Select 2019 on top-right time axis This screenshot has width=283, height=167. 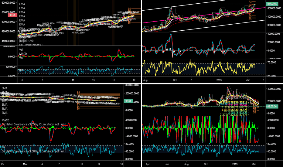coord(219,80)
